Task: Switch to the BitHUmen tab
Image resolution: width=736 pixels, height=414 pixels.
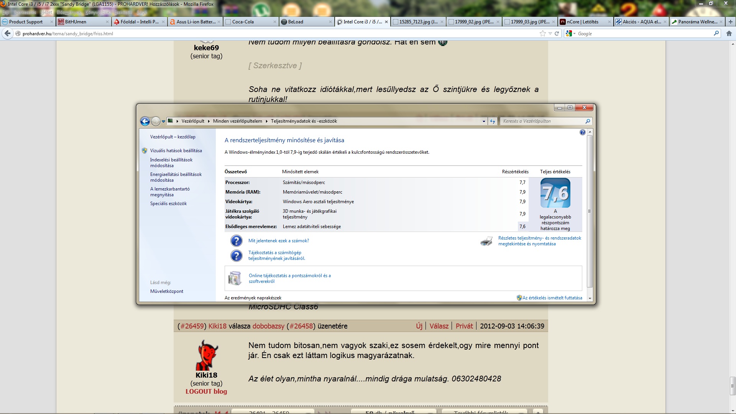Action: click(x=76, y=22)
